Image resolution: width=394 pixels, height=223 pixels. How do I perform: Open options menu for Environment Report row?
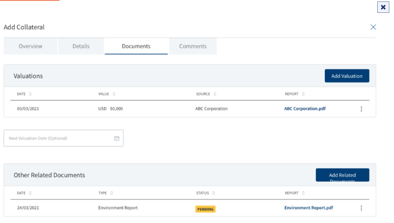(361, 208)
